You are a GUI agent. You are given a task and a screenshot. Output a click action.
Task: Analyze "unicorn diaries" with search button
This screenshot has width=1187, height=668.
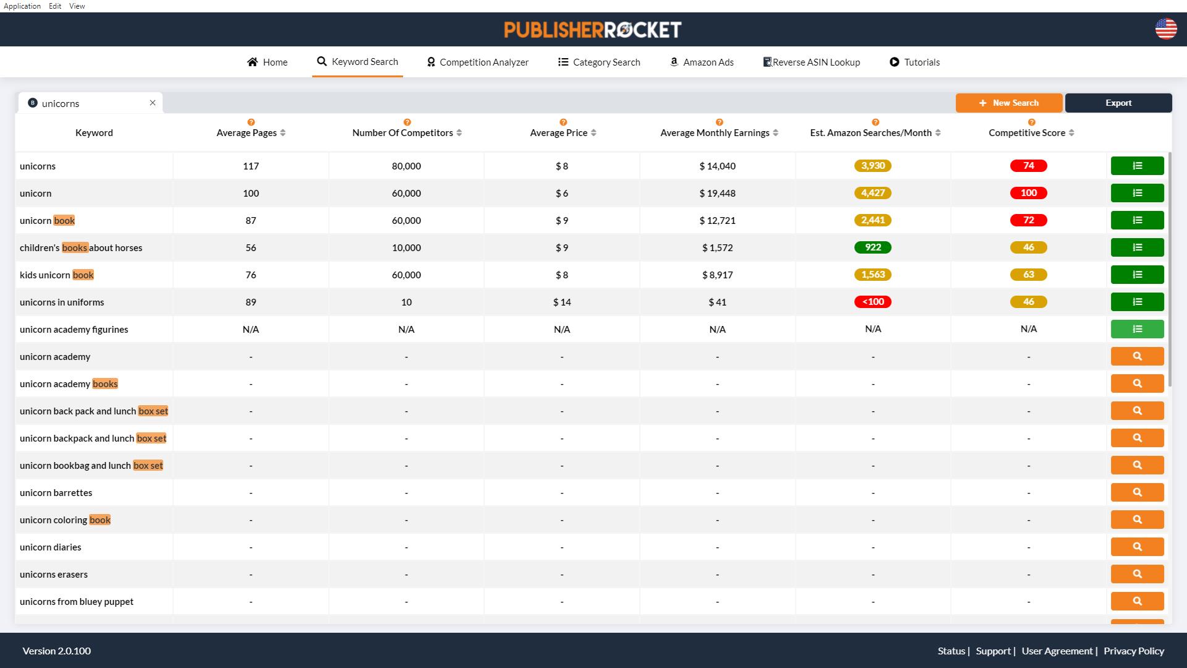[1137, 547]
